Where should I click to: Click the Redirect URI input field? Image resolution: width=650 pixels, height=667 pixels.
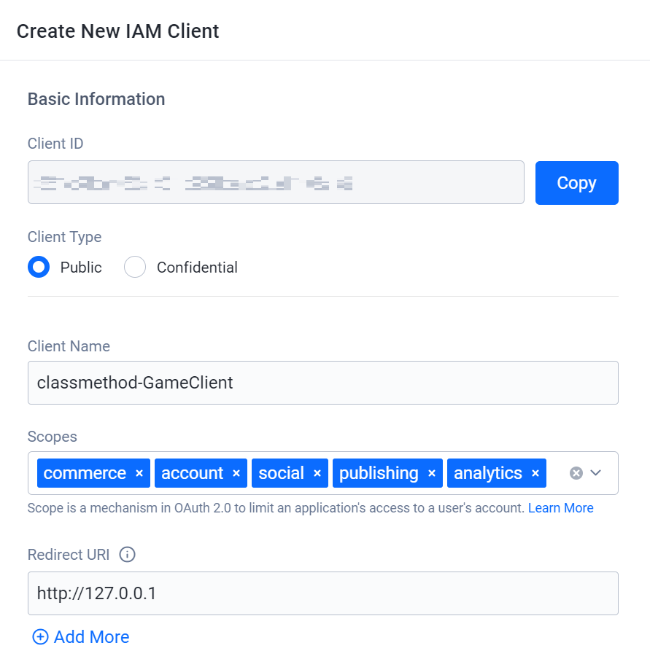pos(322,593)
